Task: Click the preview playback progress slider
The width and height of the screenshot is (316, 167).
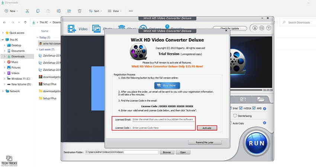Action: 246,90
